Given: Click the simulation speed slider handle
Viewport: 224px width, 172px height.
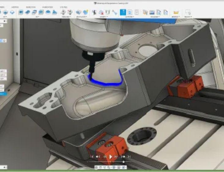Looking at the screenshot, I should 124,162.
